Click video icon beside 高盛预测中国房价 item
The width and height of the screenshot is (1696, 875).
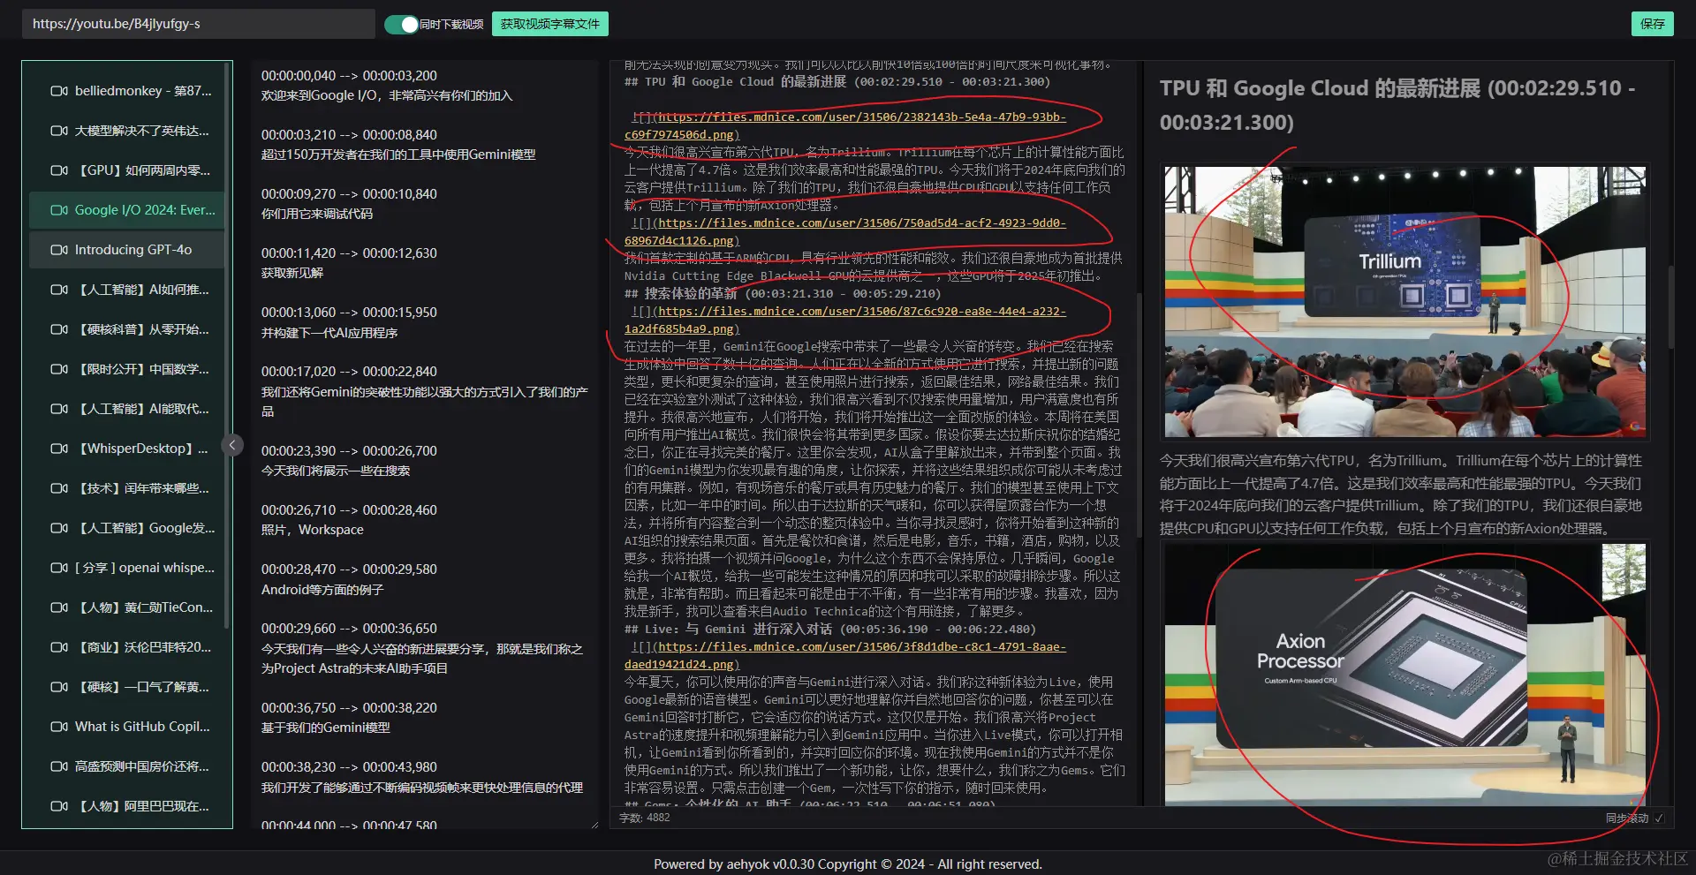pos(59,766)
